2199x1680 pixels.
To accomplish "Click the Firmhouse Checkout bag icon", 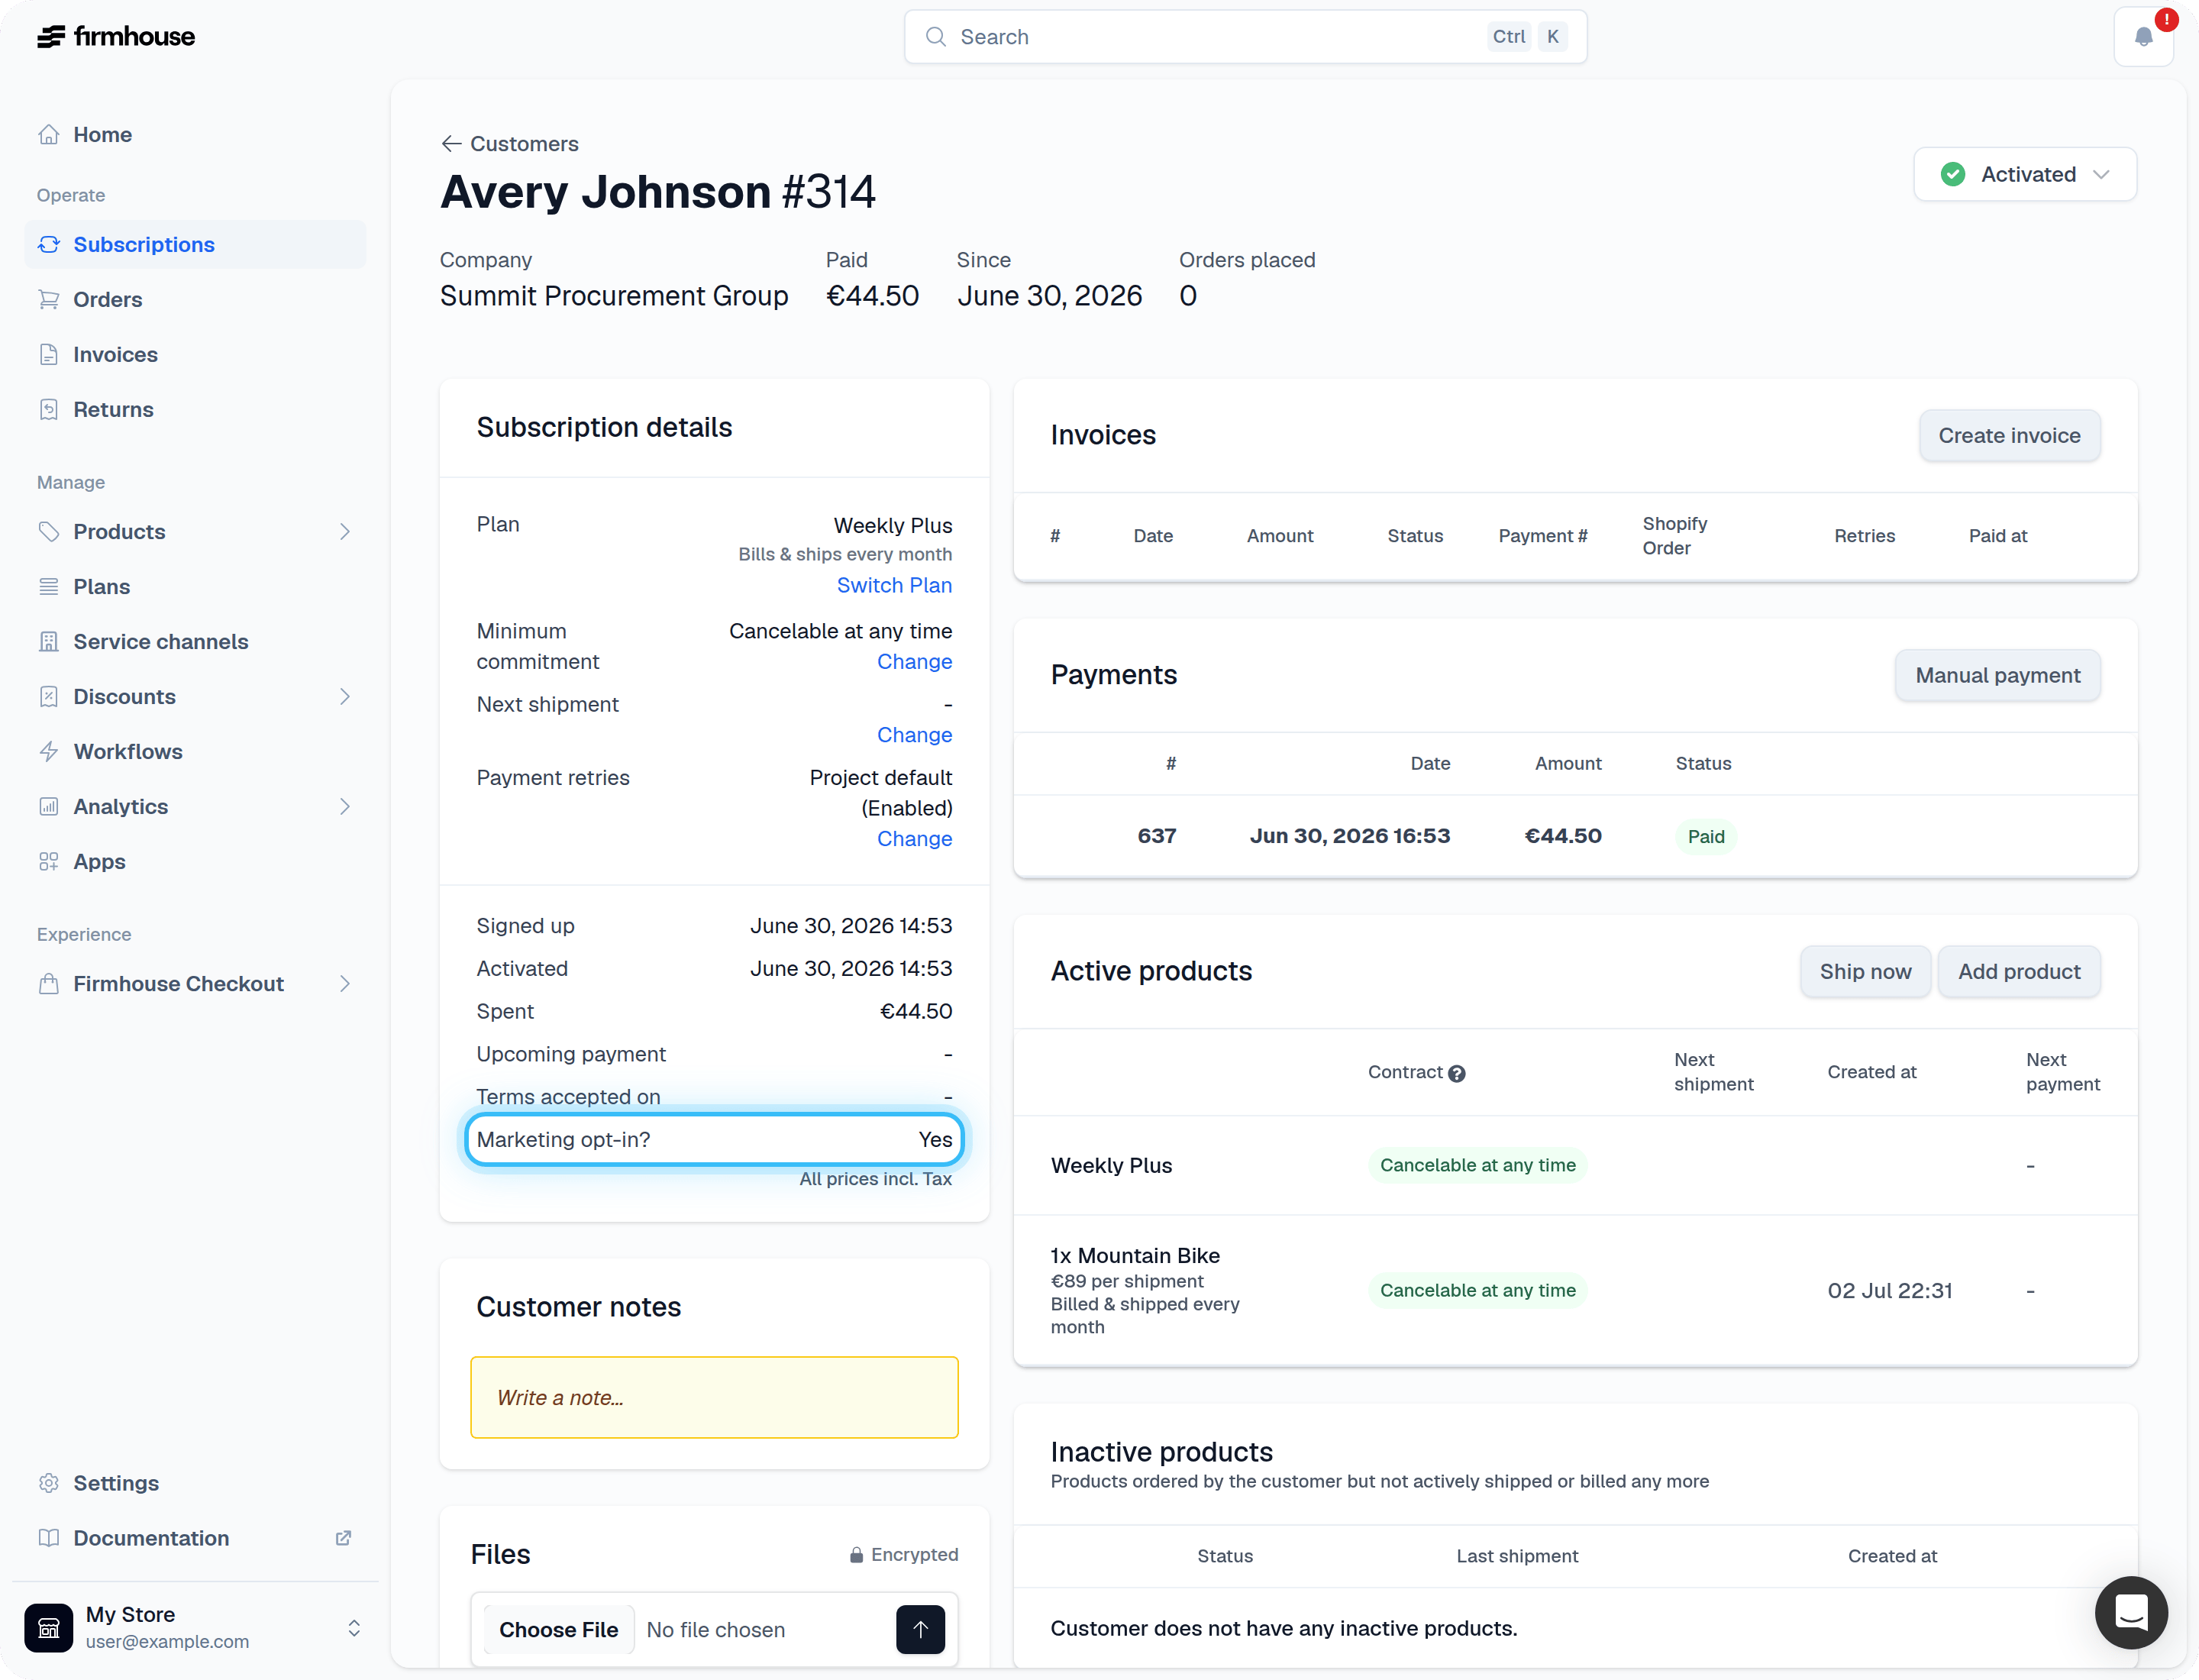I will point(48,983).
